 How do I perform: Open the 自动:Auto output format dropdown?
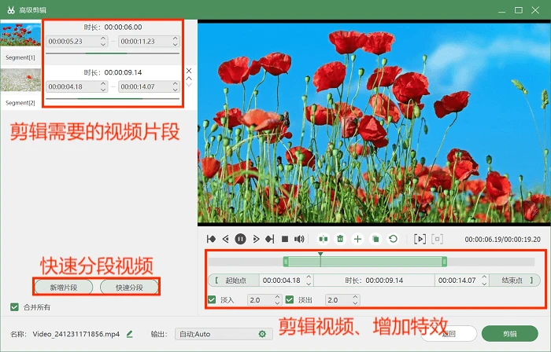(x=224, y=334)
